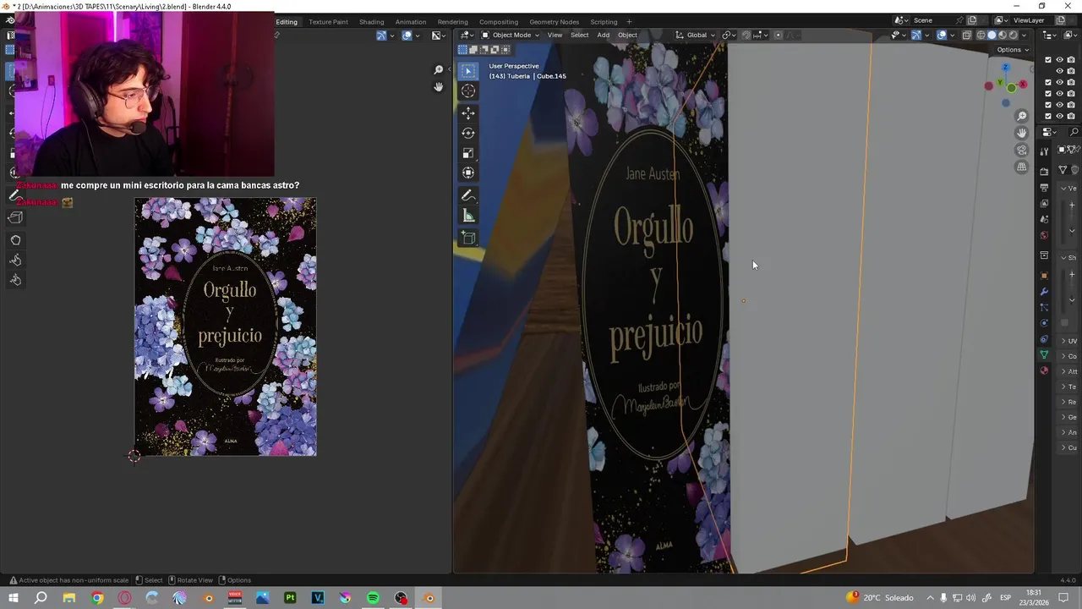This screenshot has height=609, width=1082.
Task: Toggle viewport overlays button
Action: [942, 35]
